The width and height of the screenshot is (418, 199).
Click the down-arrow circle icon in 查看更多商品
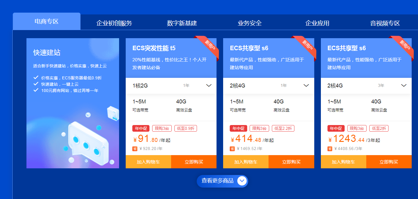242,181
